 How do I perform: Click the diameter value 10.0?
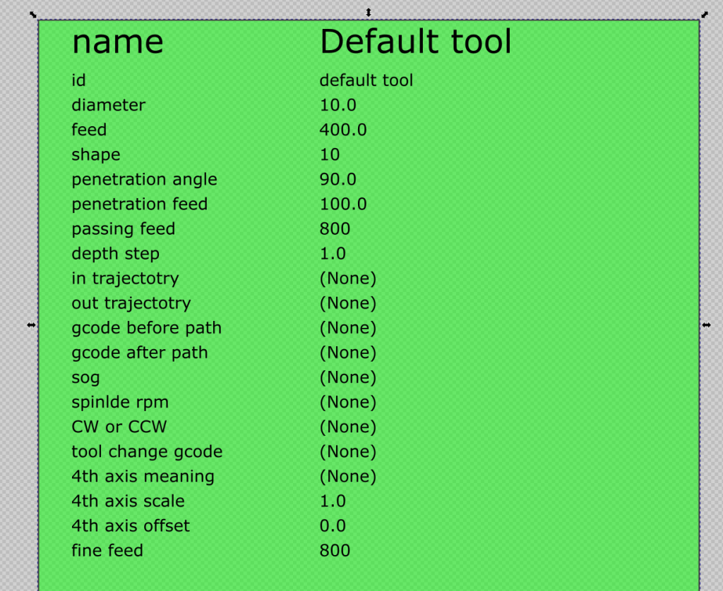coord(337,105)
